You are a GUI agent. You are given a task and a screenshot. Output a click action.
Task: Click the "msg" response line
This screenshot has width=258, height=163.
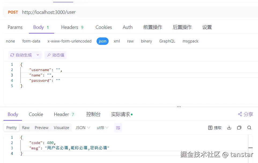(x=69, y=148)
